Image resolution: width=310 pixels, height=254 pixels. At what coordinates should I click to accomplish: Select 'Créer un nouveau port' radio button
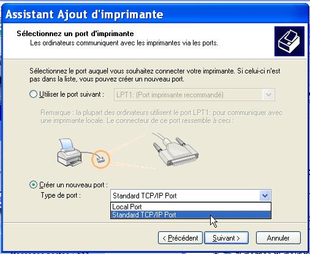click(x=33, y=185)
